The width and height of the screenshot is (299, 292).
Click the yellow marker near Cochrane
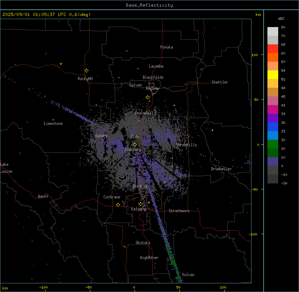tap(118, 205)
